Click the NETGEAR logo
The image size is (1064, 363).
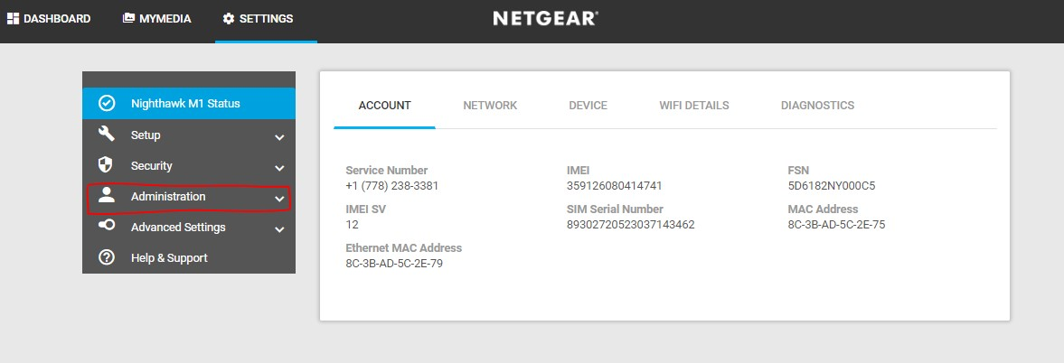546,18
